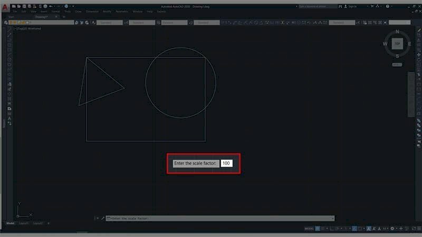Toggle MODEL space button in status bar
The width and height of the screenshot is (422, 237).
[309, 229]
